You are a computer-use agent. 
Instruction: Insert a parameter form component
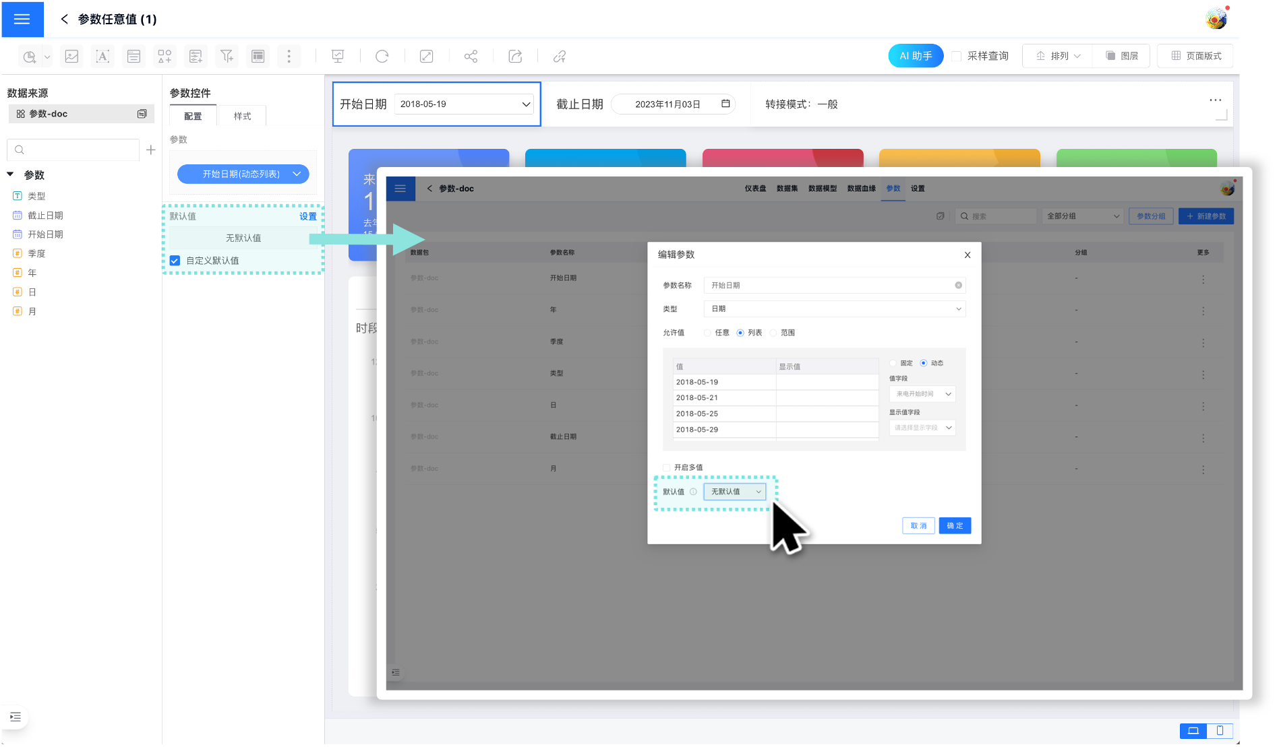click(196, 57)
